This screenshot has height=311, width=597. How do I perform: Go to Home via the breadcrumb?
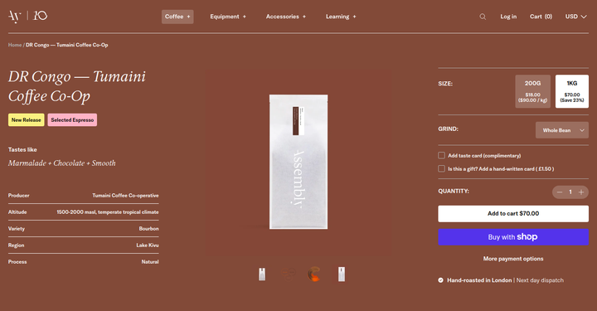[x=15, y=45]
